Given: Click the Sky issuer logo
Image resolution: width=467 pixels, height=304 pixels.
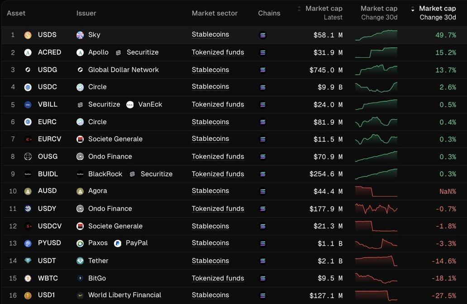Looking at the screenshot, I should point(80,35).
